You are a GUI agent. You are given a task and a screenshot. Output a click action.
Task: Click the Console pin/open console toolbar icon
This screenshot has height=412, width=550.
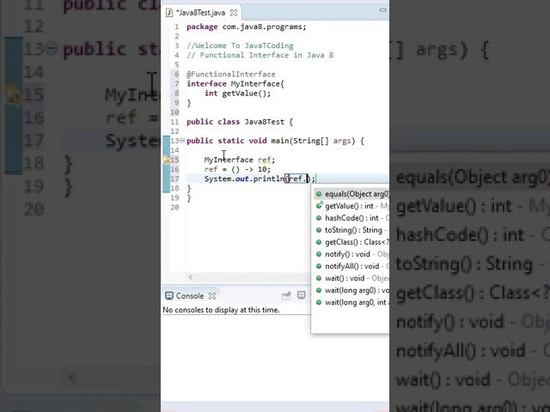tap(286, 295)
